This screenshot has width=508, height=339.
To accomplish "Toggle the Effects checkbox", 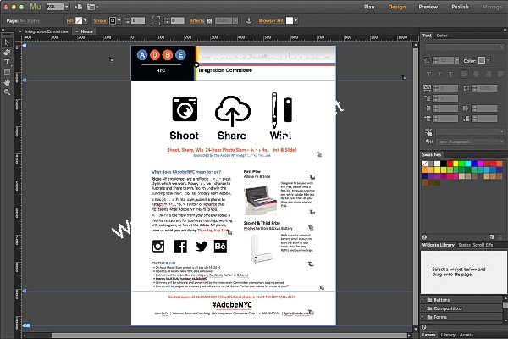I will coord(209,20).
